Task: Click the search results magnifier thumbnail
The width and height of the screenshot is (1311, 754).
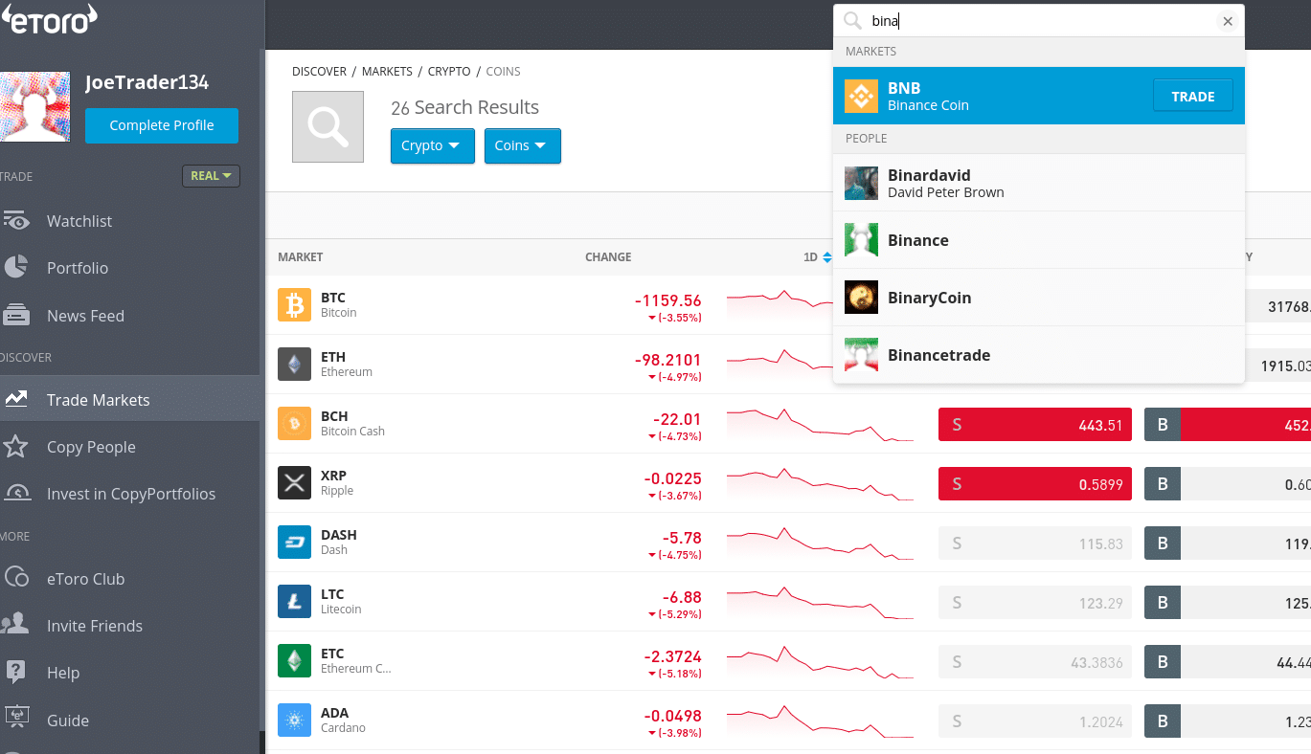Action: pos(328,126)
